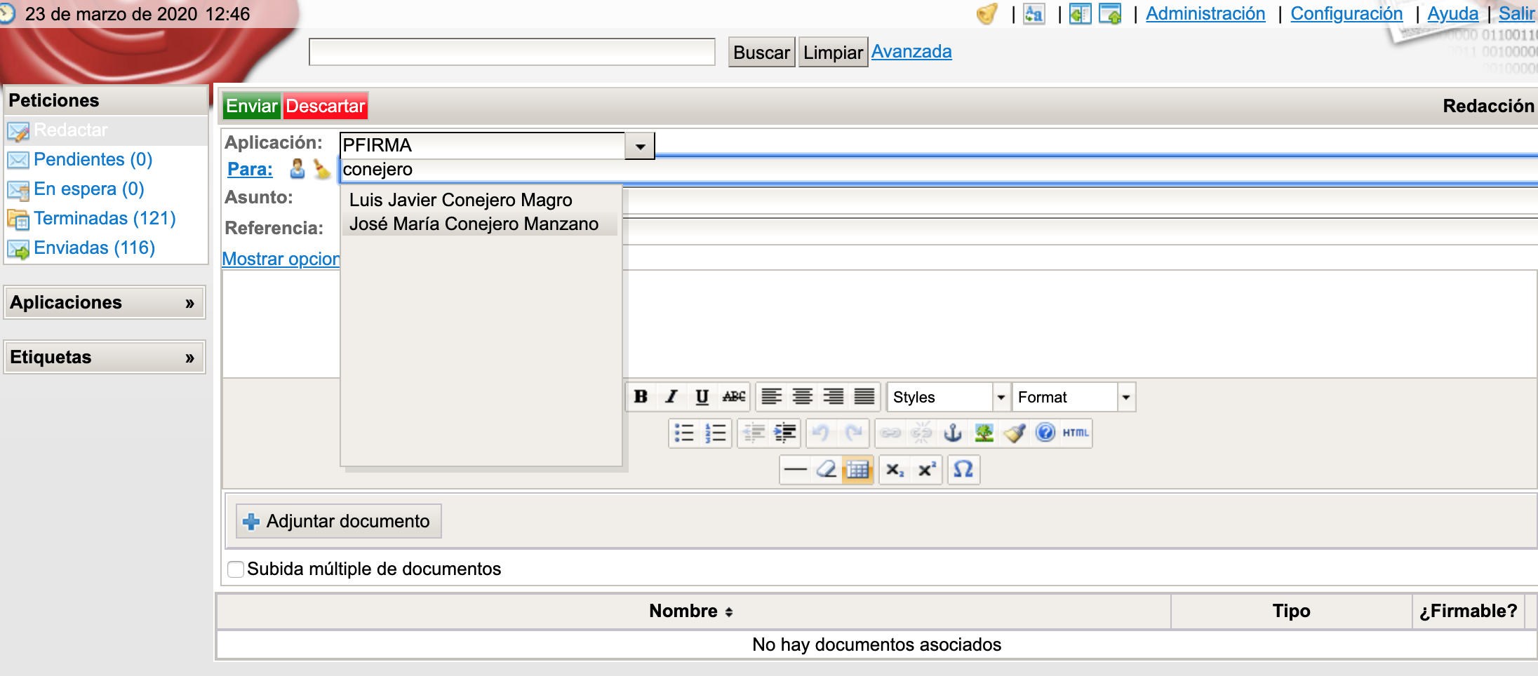Click the insert image icon
Viewport: 1538px width, 676px height.
click(984, 433)
